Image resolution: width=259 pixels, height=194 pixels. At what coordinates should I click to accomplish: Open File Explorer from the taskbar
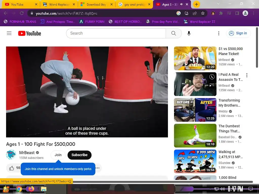[44, 189]
